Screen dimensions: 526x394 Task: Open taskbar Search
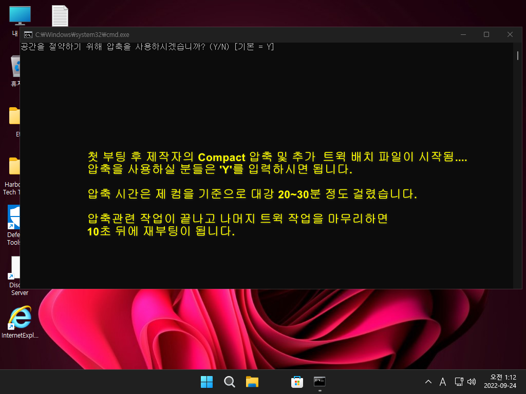(x=230, y=382)
